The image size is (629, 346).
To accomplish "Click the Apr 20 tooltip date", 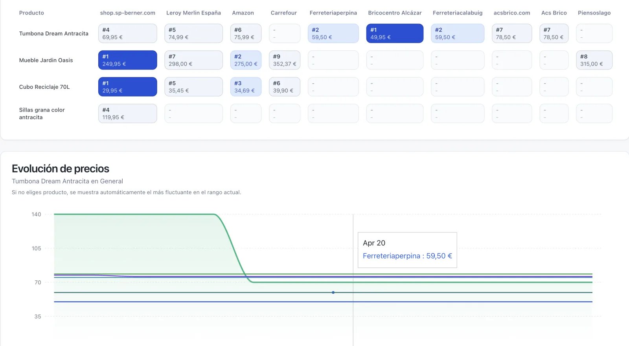I will 374,243.
